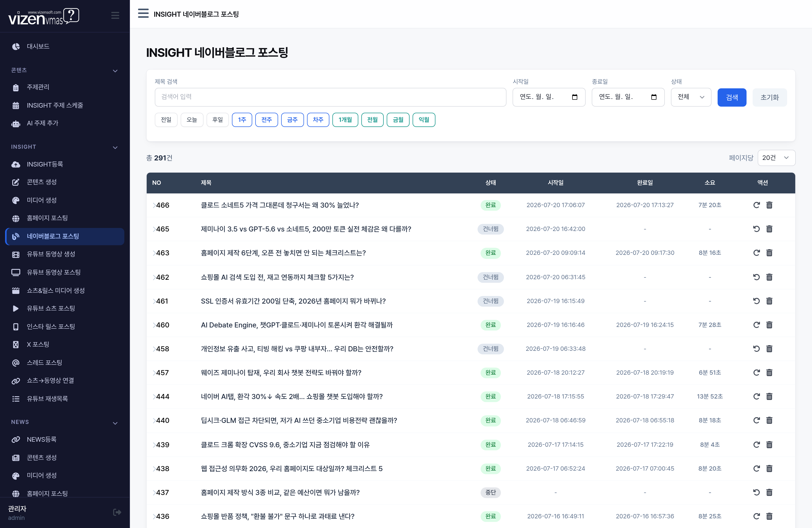The image size is (812, 528).
Task: Open the 종료일 calendar icon
Action: click(x=654, y=97)
